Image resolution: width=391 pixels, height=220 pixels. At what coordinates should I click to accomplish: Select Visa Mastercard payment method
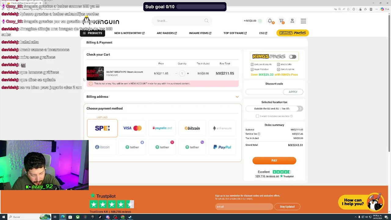pos(132,128)
